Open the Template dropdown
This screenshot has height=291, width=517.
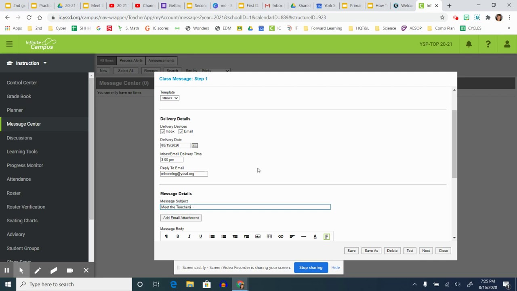pos(170,98)
